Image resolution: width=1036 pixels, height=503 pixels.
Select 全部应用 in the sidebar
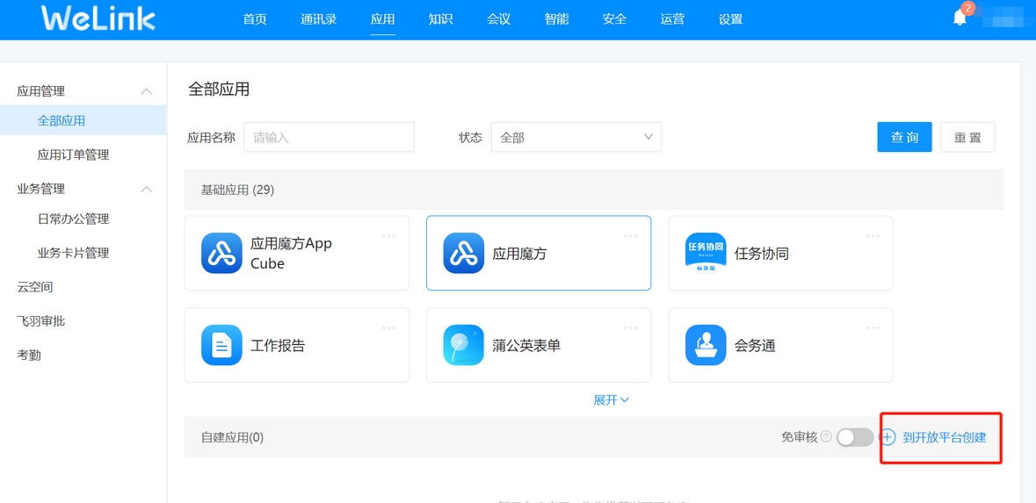[x=83, y=121]
